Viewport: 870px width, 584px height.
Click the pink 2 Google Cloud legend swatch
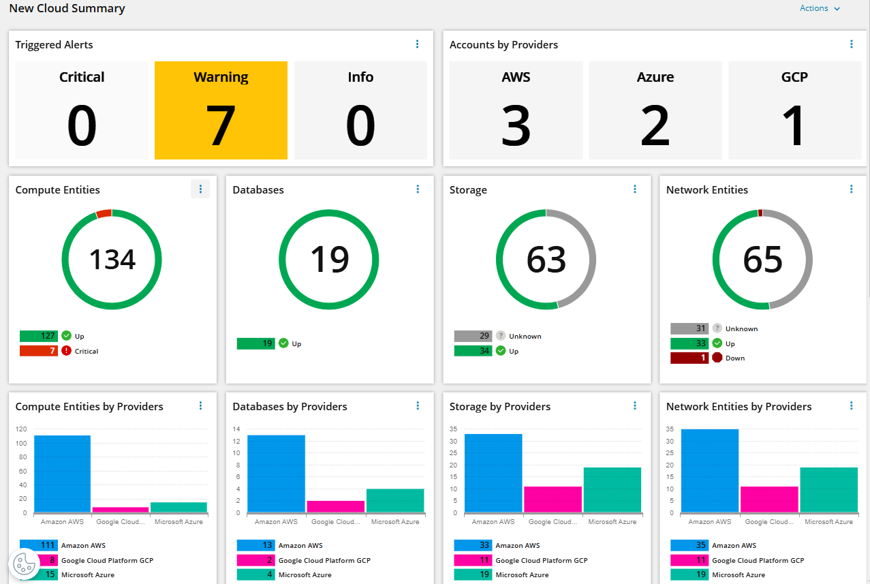256,560
